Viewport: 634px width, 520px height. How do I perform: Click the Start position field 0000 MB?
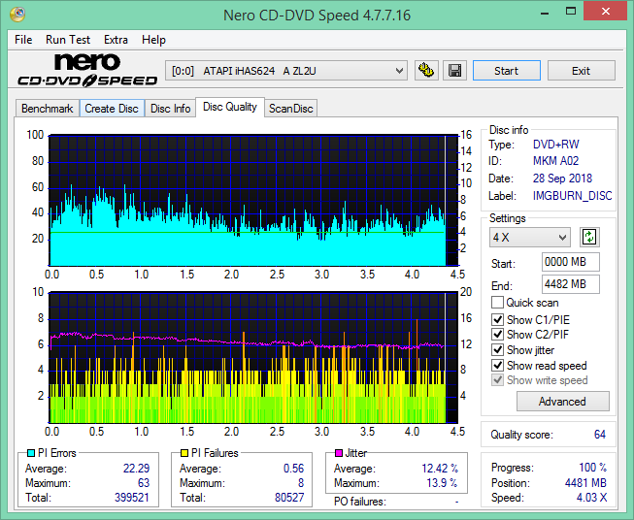[x=570, y=262]
